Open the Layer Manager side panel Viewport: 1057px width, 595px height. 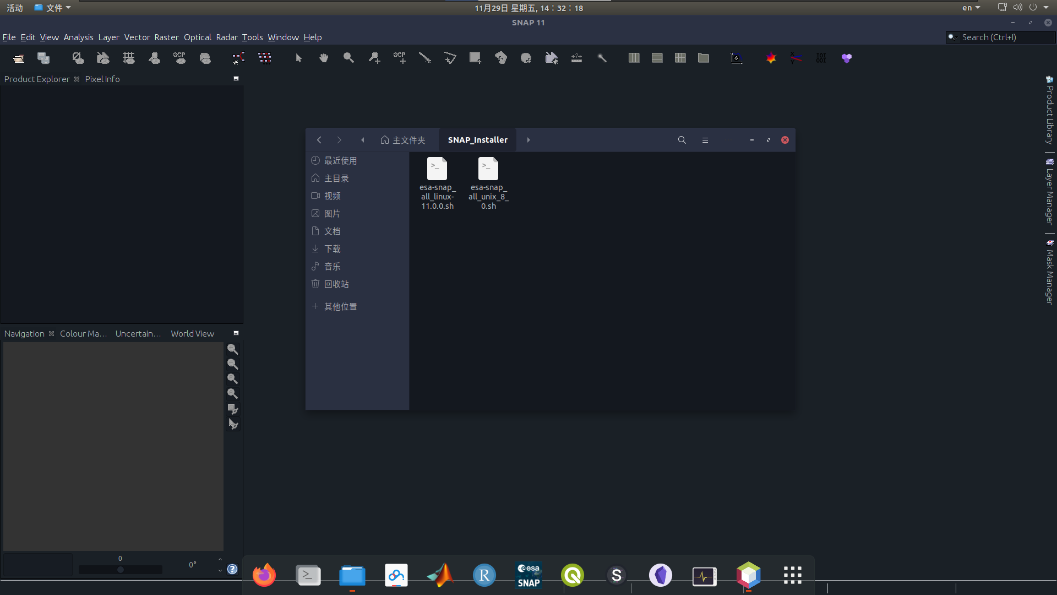1050,192
